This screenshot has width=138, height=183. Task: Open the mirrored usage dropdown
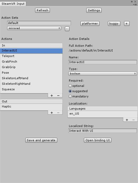coord(34,28)
